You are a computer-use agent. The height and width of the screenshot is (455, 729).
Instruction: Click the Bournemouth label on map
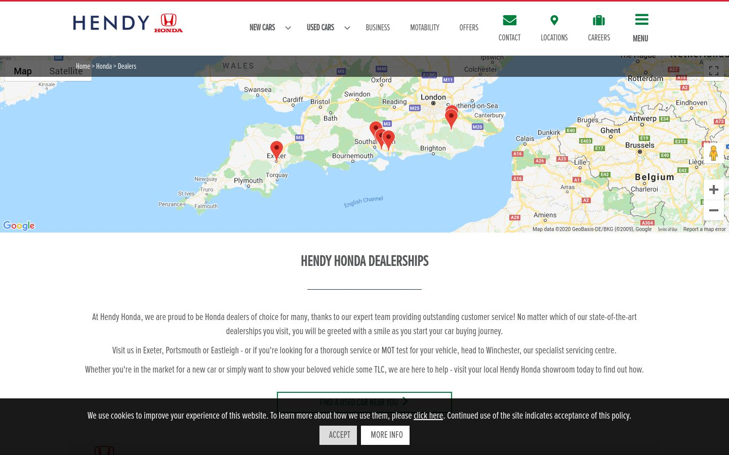(x=353, y=156)
